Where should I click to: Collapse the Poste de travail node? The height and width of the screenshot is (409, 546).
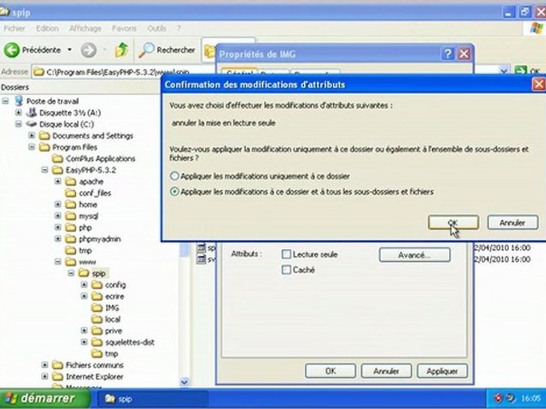coord(6,101)
